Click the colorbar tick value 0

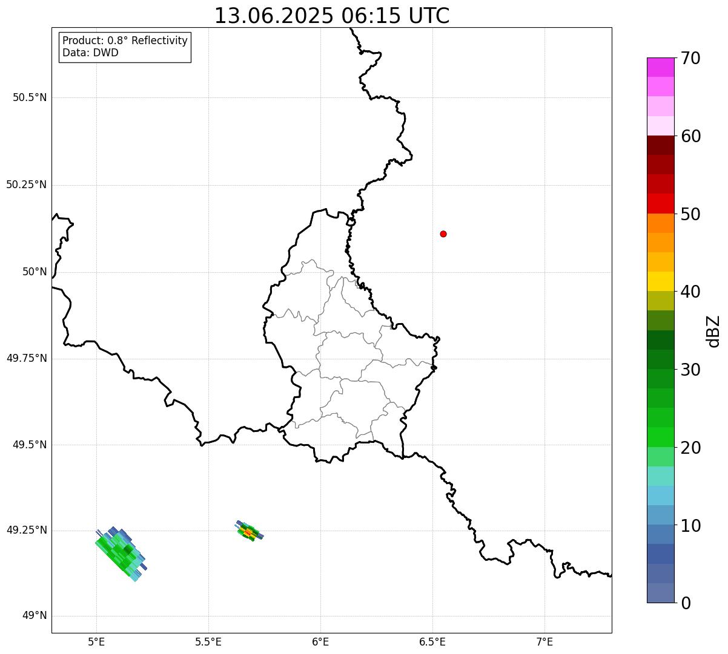click(686, 603)
